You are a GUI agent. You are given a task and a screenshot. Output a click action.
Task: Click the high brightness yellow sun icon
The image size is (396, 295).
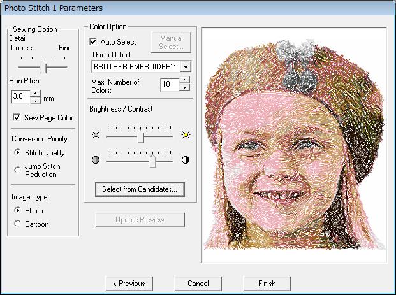coord(186,134)
